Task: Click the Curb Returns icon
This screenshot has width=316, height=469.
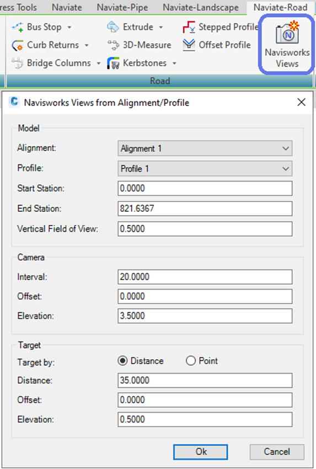Action: 18,45
